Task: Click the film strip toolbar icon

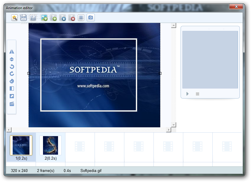Action: coord(81,18)
